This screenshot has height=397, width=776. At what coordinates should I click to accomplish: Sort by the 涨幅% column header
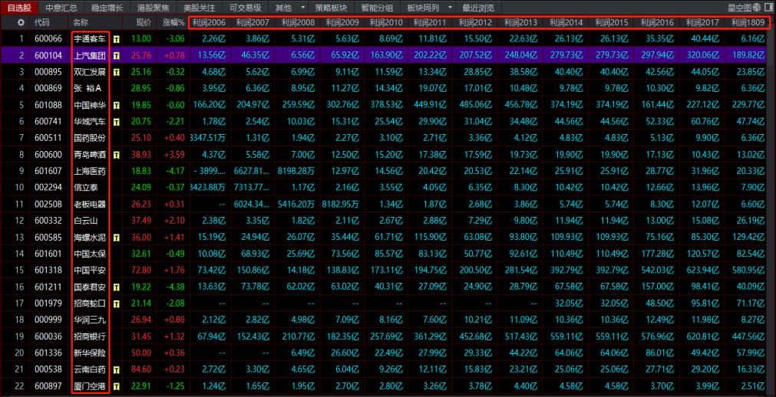(x=173, y=23)
